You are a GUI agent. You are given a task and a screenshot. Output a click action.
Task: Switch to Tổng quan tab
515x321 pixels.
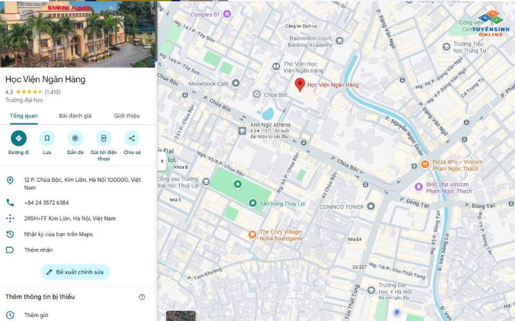[24, 116]
